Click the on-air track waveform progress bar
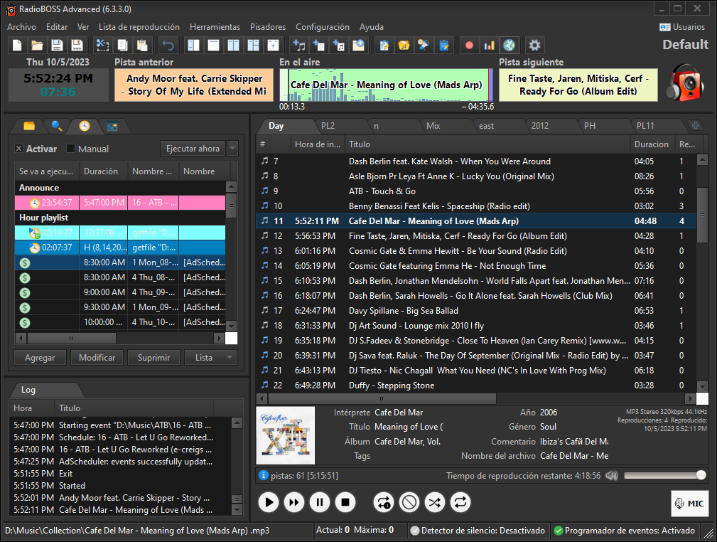 tap(386, 85)
